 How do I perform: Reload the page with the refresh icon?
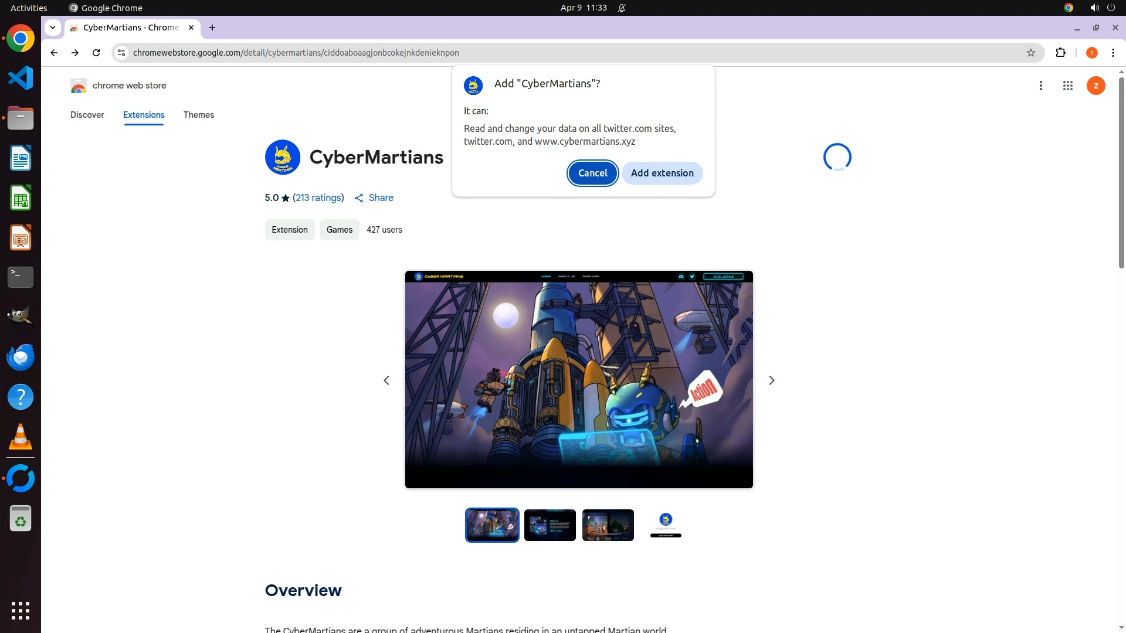pos(96,53)
